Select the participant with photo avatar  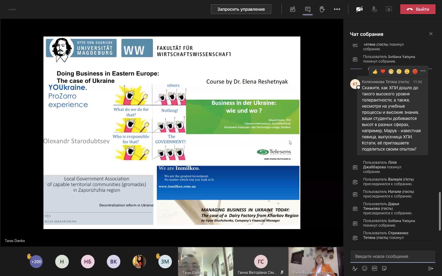(139, 262)
